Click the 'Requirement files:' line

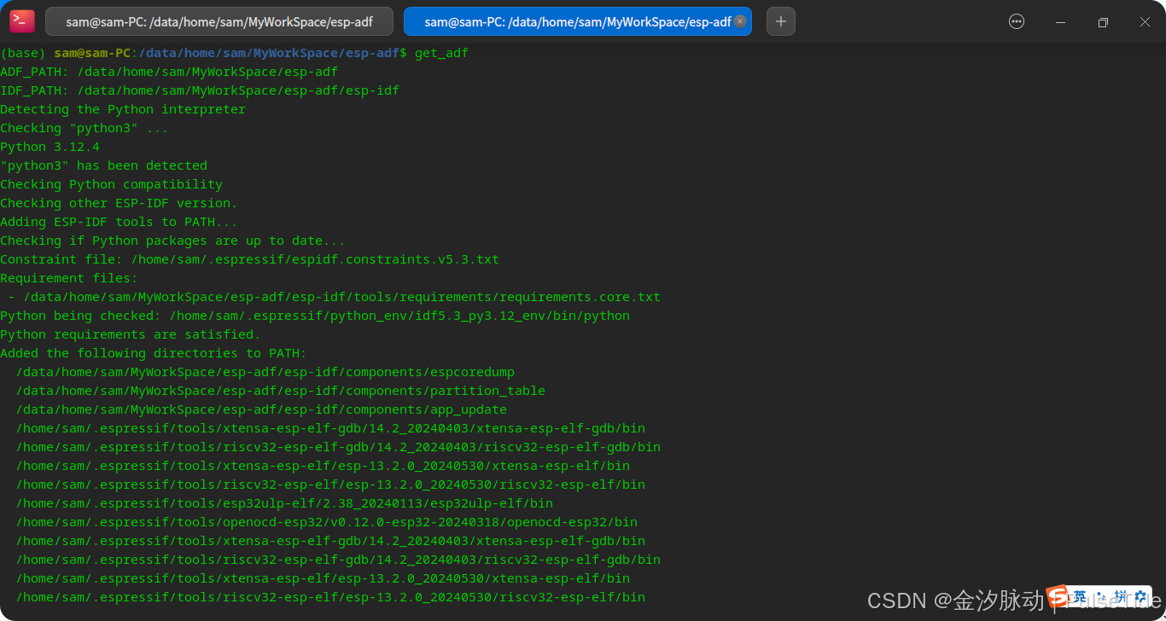tap(68, 278)
